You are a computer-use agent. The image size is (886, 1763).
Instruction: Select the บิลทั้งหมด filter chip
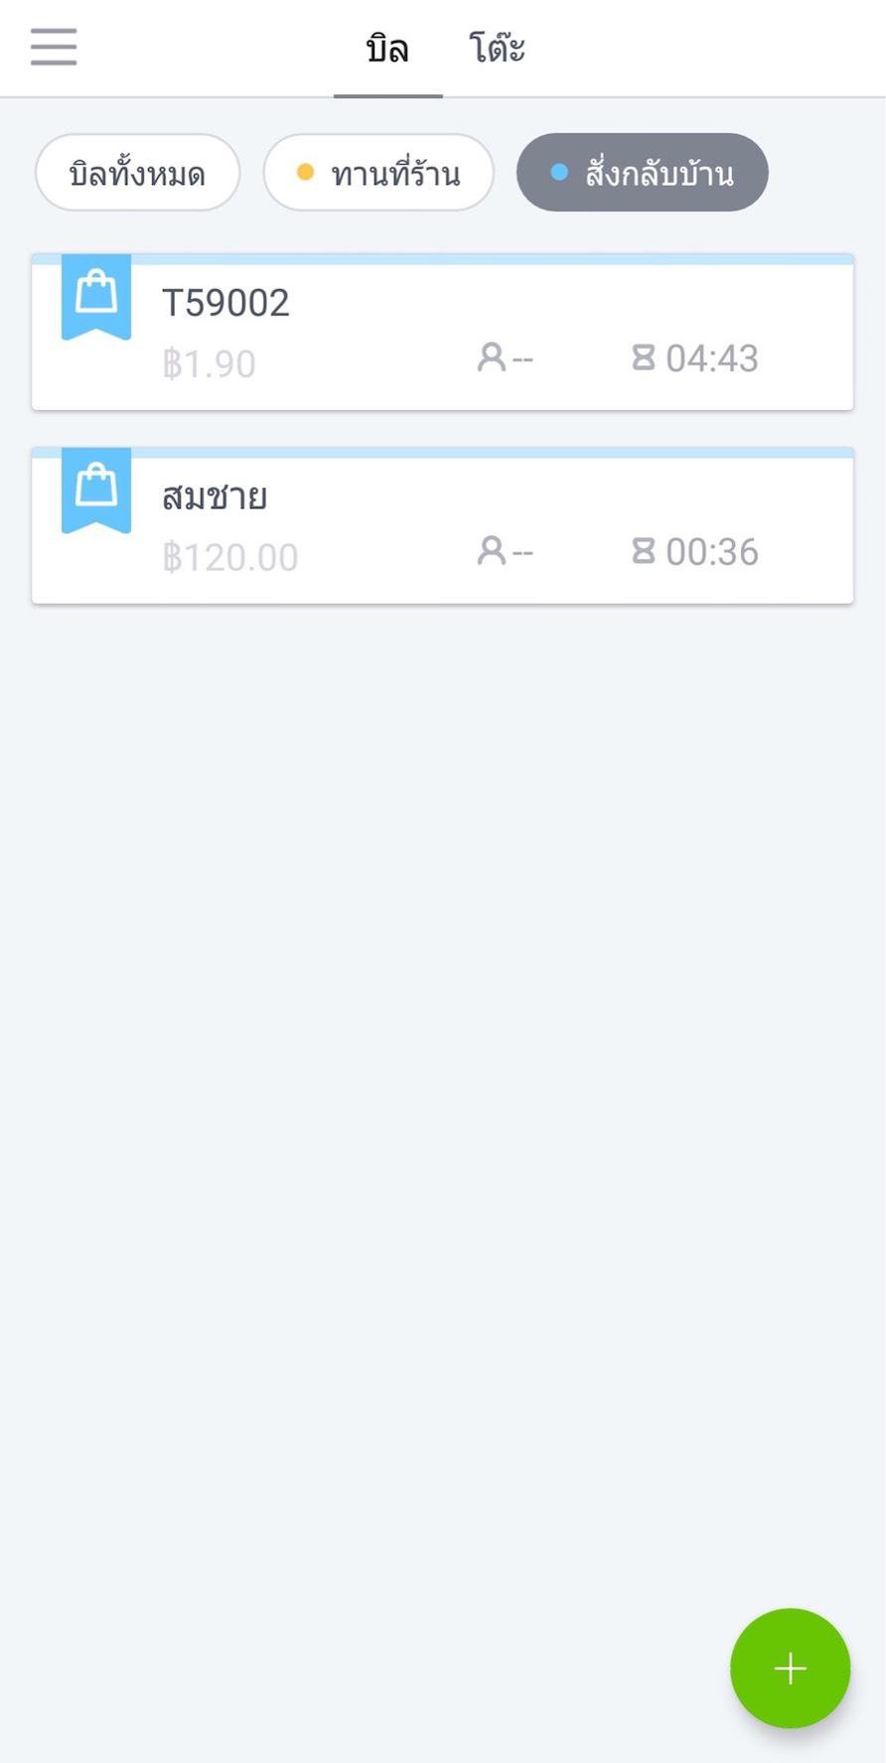(137, 173)
